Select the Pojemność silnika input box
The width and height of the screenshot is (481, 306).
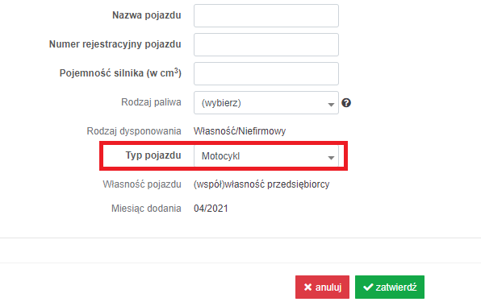(x=266, y=74)
